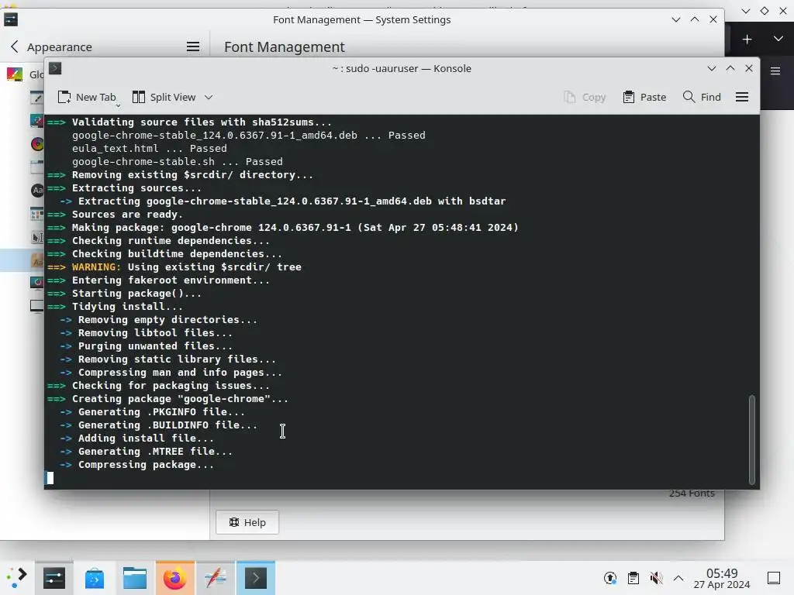Click the Konsole terminal scrollbar handle
794x595 pixels.
click(x=752, y=439)
